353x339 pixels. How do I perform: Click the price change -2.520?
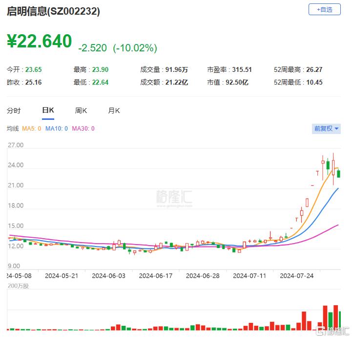coord(93,48)
